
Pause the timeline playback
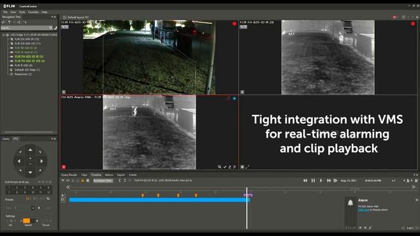point(313,181)
